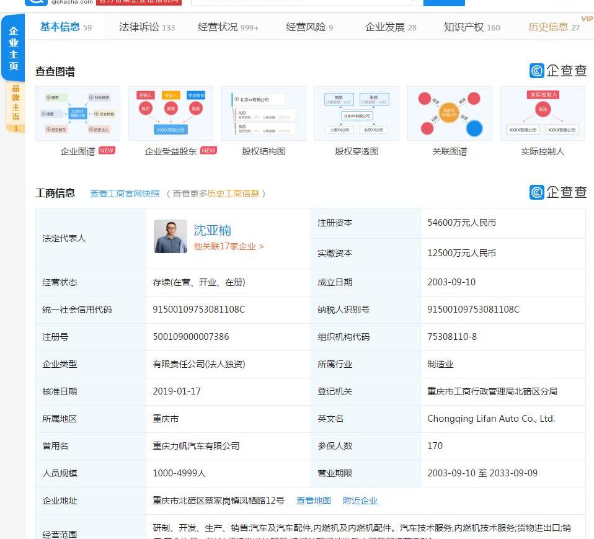Viewport: 594px width, 539px height.
Task: Select staff size 1000-4999人
Action: pos(179,473)
